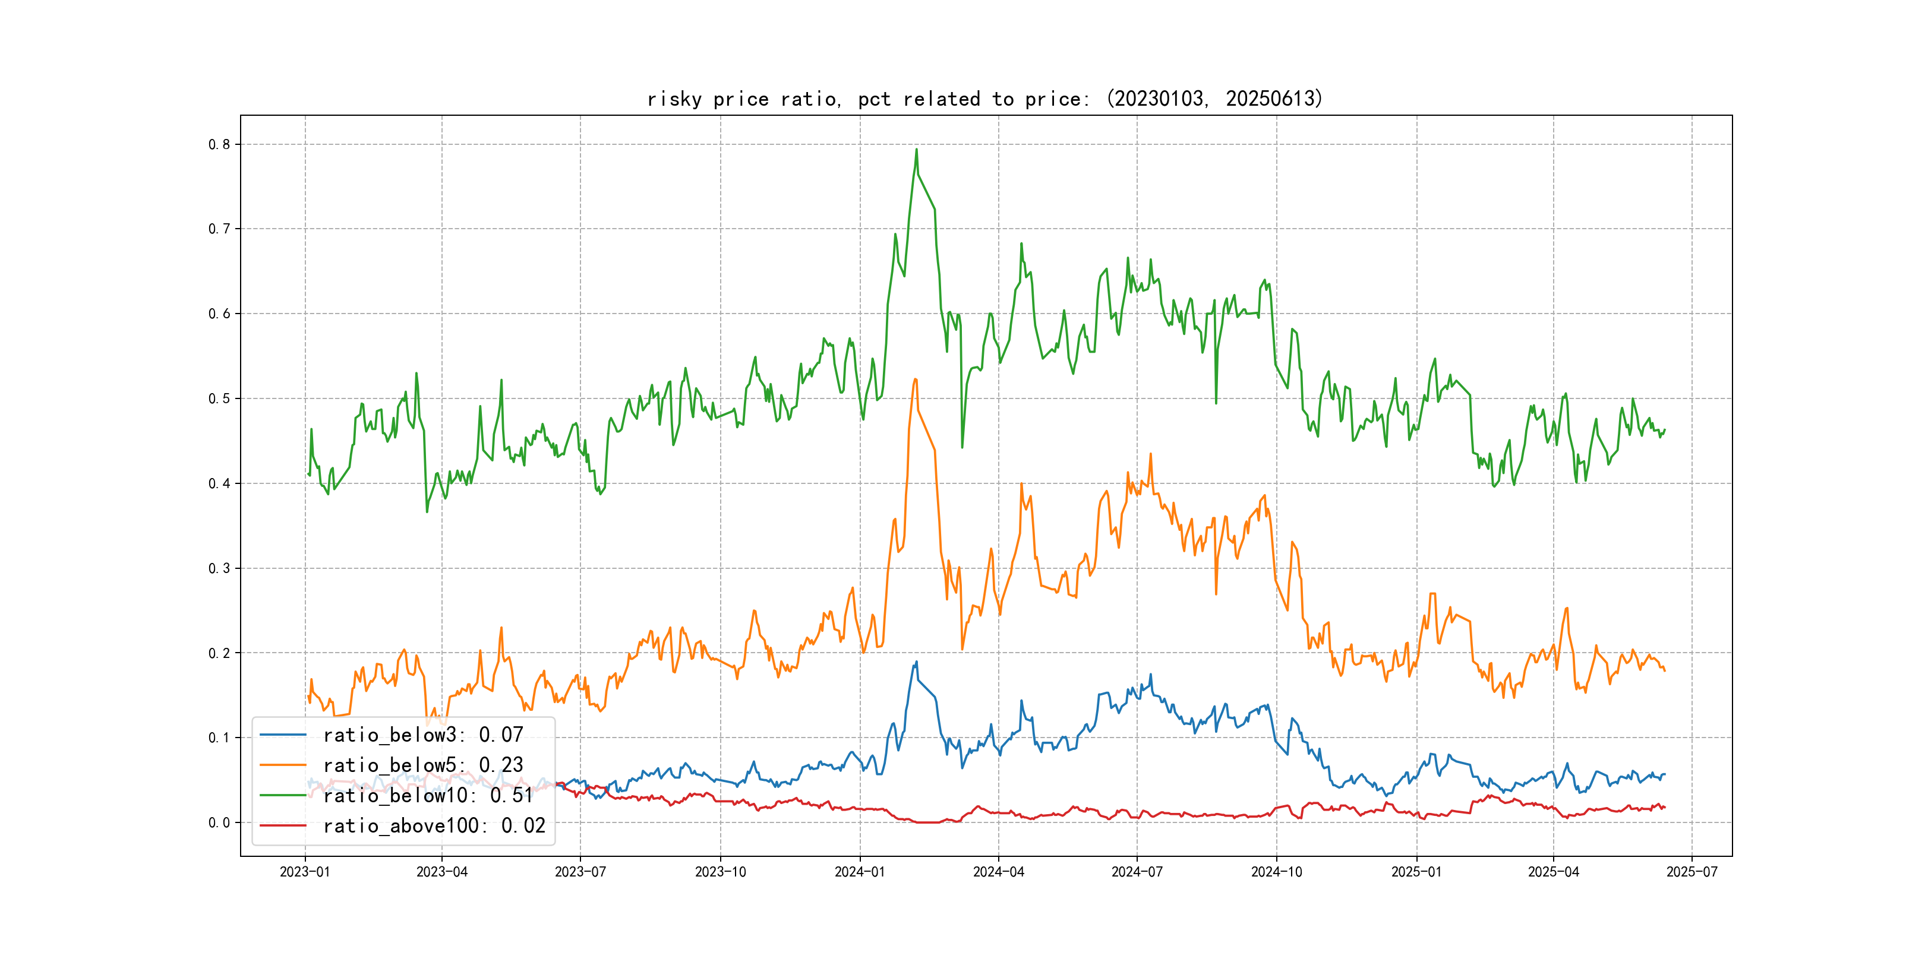Image resolution: width=1925 pixels, height=962 pixels.
Task: Click the orange line's peak above 0.5
Action: (x=915, y=379)
